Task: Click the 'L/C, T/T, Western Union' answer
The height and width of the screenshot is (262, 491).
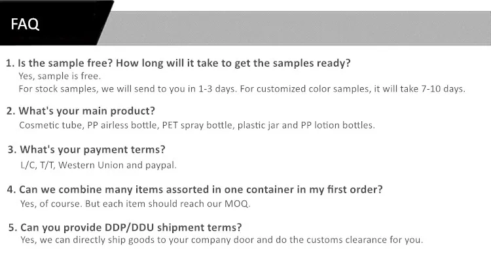Action: pos(72,165)
